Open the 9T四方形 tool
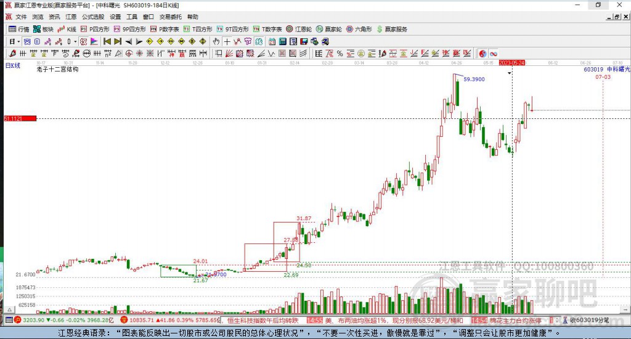The image size is (631, 339). (232, 29)
